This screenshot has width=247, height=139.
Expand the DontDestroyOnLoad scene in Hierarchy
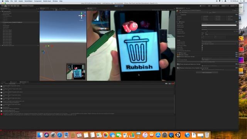coord(1,46)
